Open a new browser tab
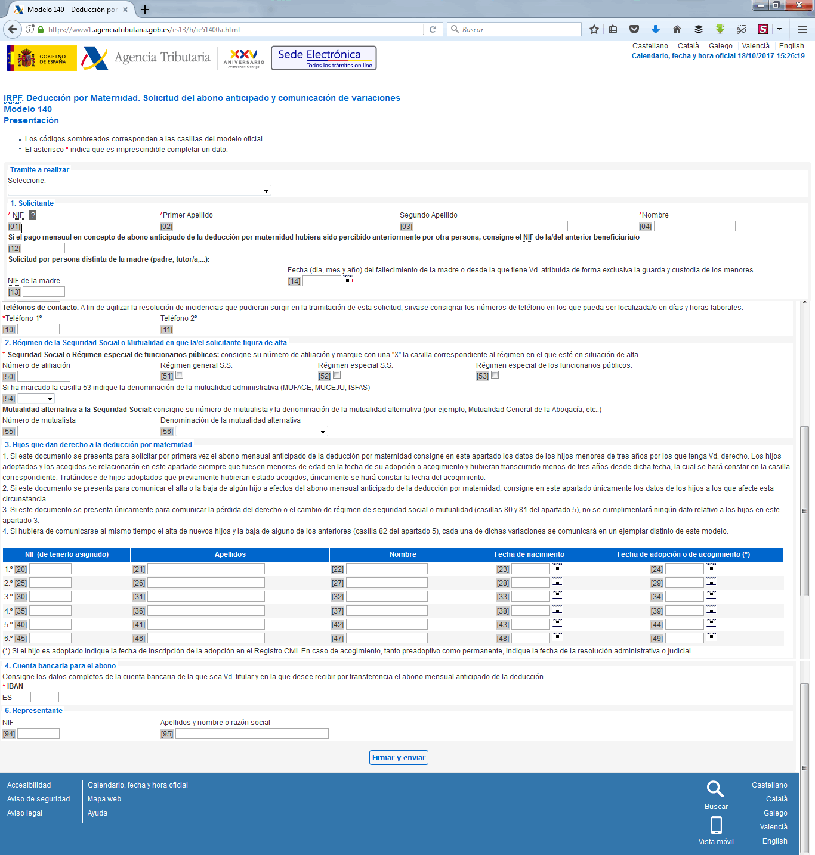 pyautogui.click(x=144, y=10)
